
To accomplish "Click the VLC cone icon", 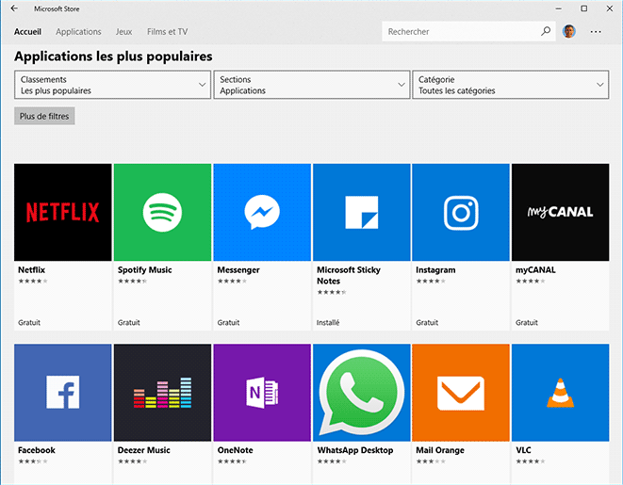I will coord(560,392).
